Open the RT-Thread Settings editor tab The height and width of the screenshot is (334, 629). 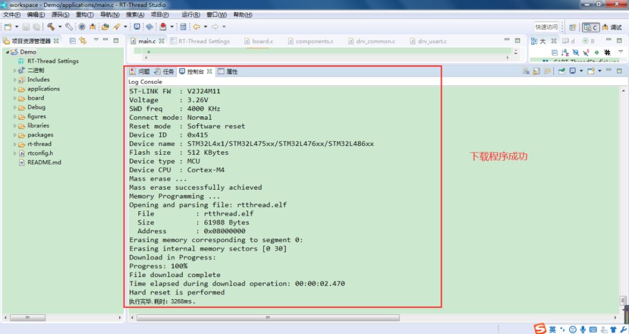pos(200,41)
